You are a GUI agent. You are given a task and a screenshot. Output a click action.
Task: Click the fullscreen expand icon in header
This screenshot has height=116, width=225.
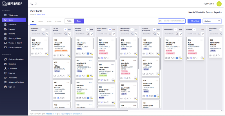click(x=36, y=4)
